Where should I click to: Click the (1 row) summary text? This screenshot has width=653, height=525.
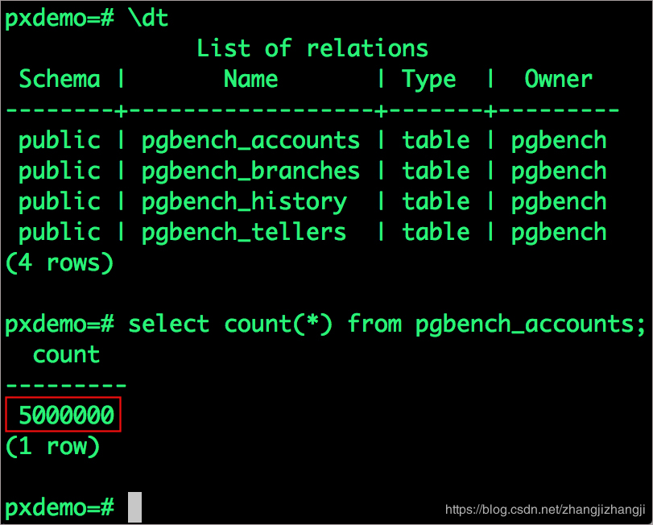tap(52, 446)
